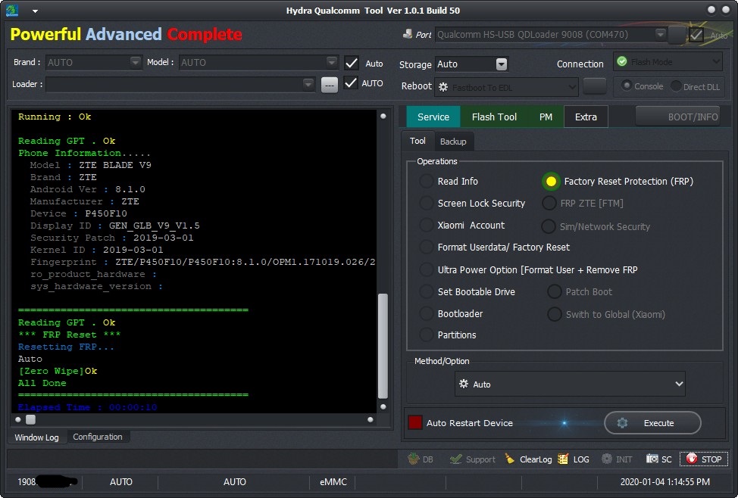Image resolution: width=738 pixels, height=498 pixels.
Task: Click the Execute button
Action: point(652,423)
